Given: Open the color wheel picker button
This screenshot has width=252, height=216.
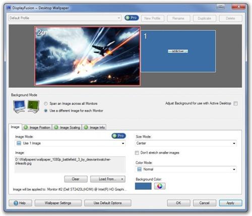Looking at the screenshot, I should [x=160, y=186].
